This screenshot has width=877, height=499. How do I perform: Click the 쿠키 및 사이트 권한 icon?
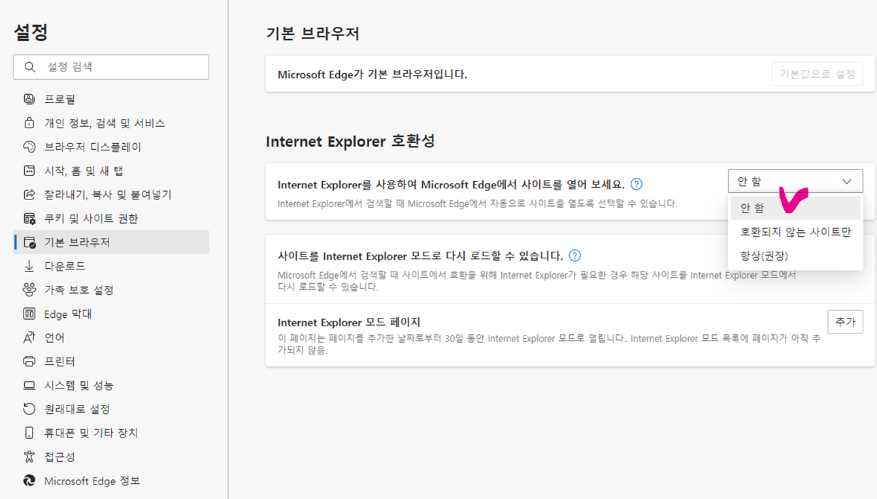point(29,218)
